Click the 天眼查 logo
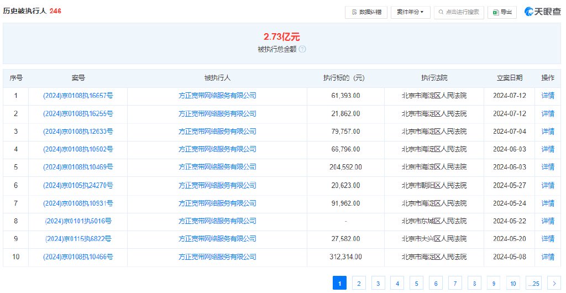566x293 pixels. click(543, 12)
